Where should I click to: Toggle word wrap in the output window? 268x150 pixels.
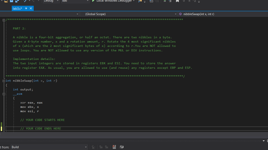pyautogui.click(x=121, y=147)
